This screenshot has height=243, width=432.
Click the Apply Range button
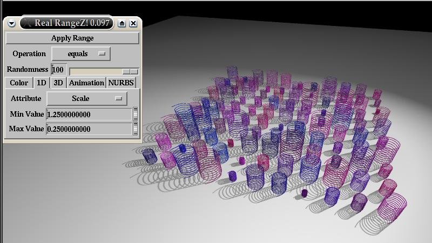coord(72,38)
